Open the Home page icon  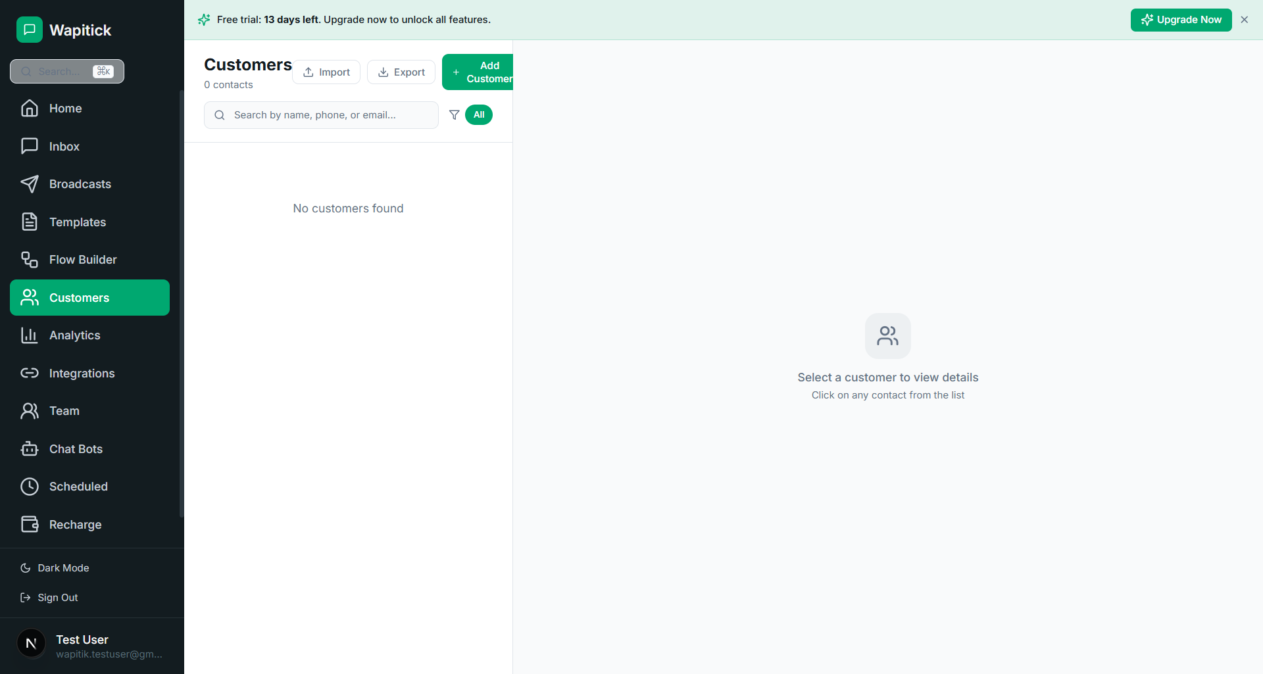click(30, 108)
